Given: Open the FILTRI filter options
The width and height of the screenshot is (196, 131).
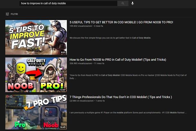Looking at the screenshot, I should pyautogui.click(x=12, y=14).
